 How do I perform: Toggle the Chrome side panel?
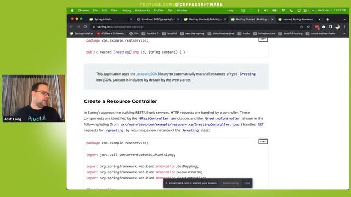coord(331,27)
